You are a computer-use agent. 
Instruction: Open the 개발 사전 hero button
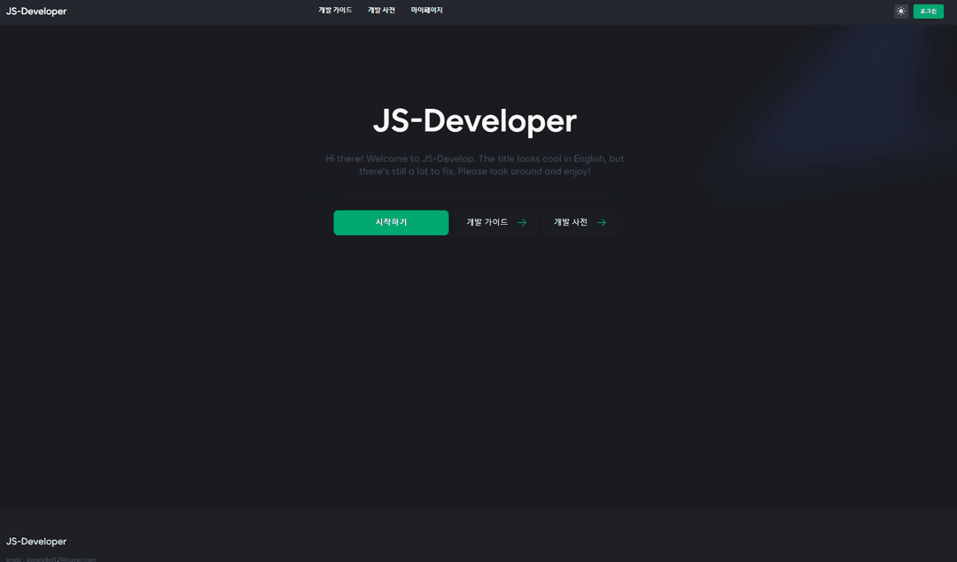coord(579,222)
